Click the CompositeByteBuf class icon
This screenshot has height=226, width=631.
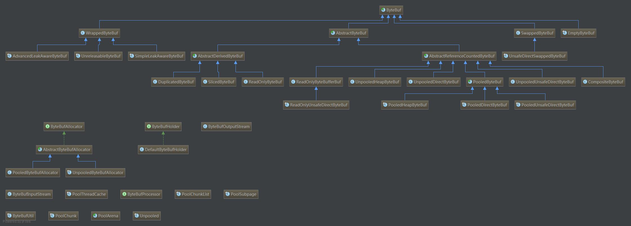coord(585,82)
